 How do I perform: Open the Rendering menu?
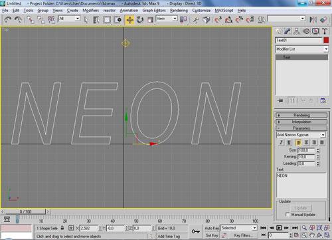179,11
